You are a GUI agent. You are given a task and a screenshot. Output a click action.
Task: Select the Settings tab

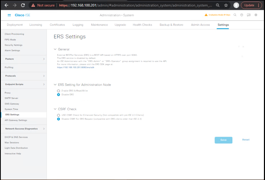(223, 25)
